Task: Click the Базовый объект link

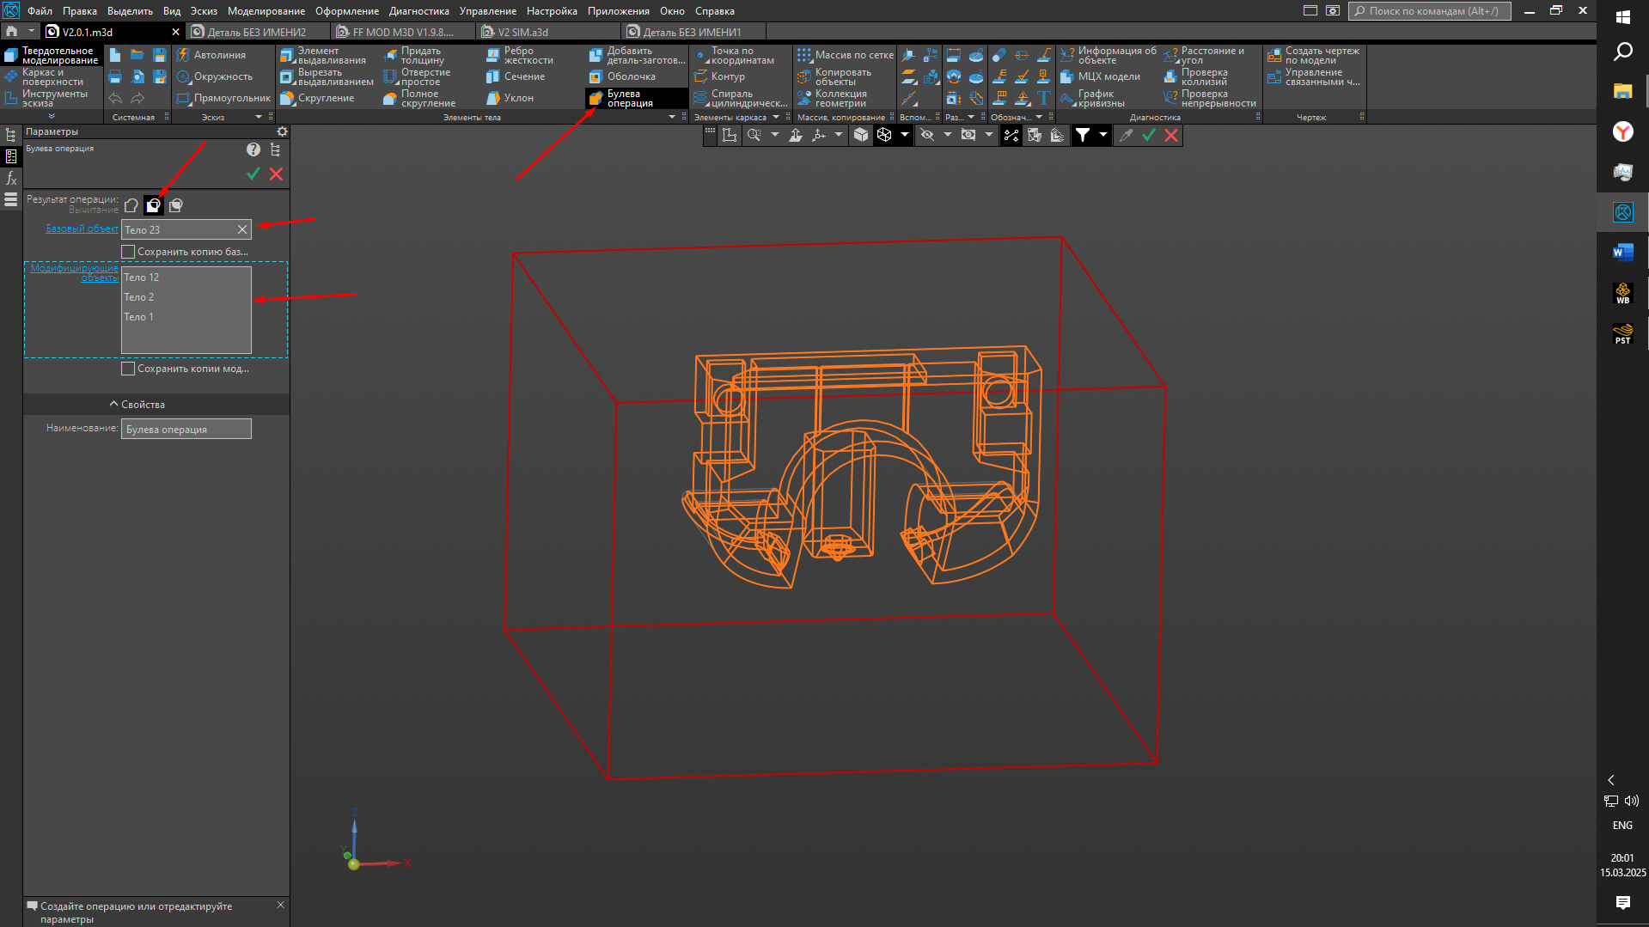Action: click(82, 229)
